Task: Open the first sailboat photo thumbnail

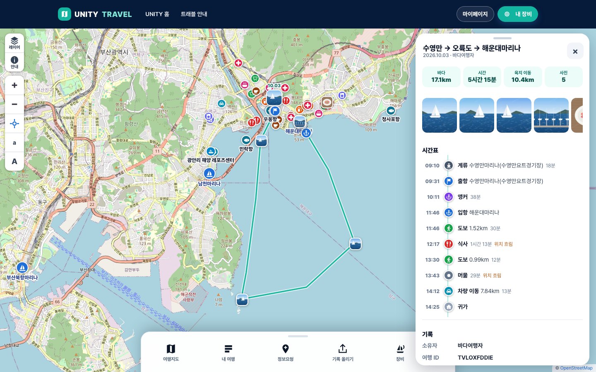Action: (440, 115)
